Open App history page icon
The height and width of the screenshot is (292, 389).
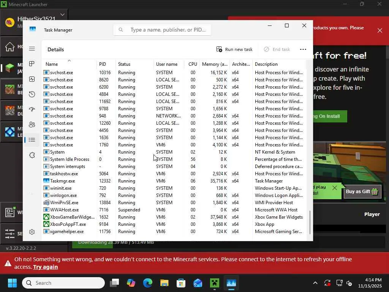32,94
